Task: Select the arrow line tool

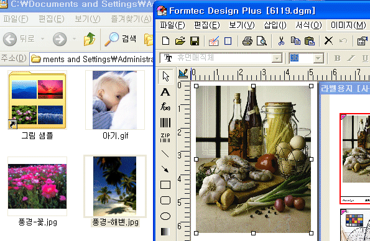Action: (x=165, y=169)
